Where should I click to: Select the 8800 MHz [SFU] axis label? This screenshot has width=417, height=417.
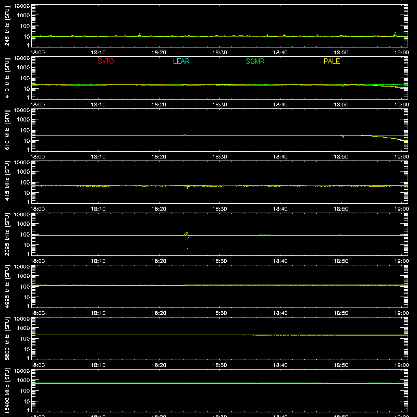(7, 338)
